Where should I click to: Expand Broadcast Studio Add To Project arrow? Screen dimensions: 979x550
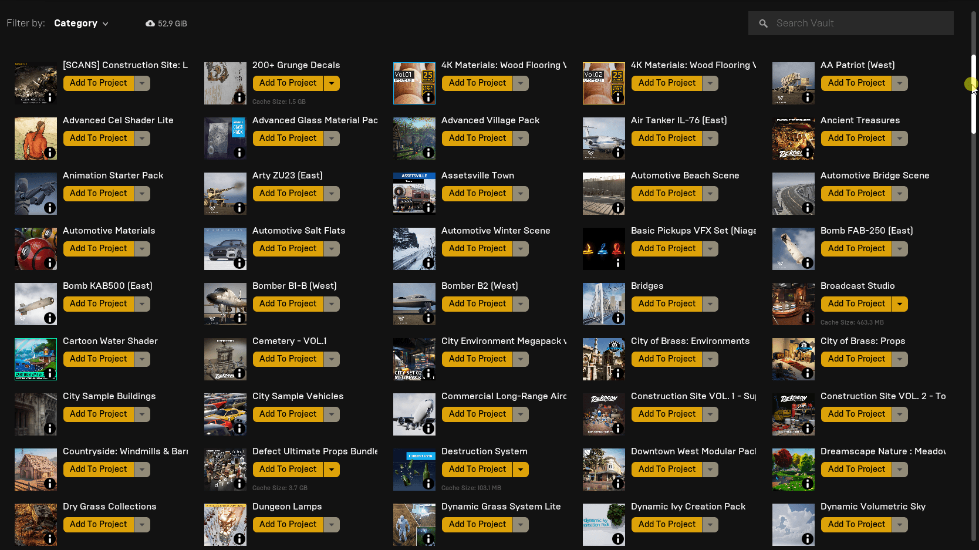point(900,304)
